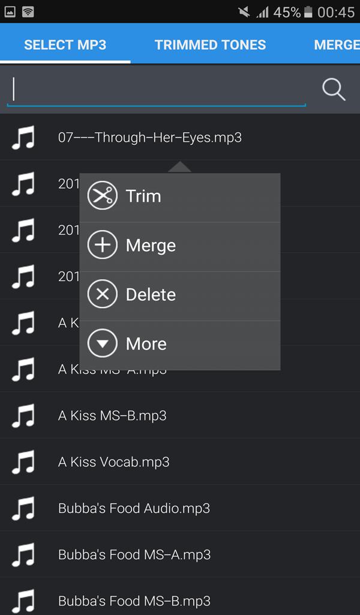This screenshot has width=360, height=615.
Task: Tap the music note icon next to A Kiss Vocab.mp3
Action: 24,461
